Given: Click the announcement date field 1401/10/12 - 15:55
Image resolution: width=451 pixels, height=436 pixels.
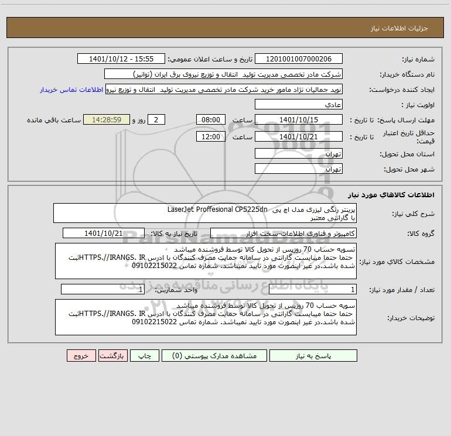Looking at the screenshot, I should pos(121,59).
